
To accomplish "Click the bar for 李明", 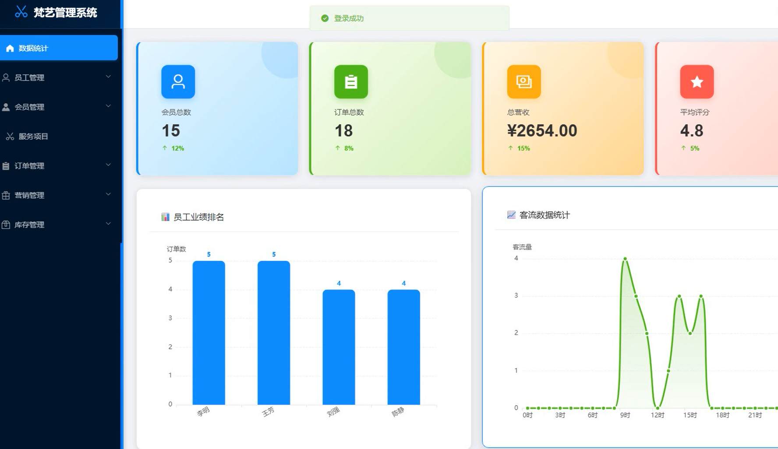I will [209, 333].
